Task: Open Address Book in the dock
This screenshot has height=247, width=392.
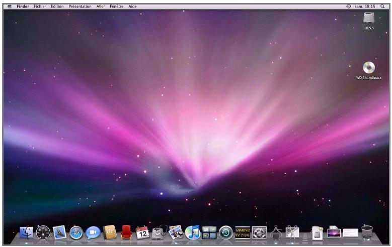Action: click(110, 232)
